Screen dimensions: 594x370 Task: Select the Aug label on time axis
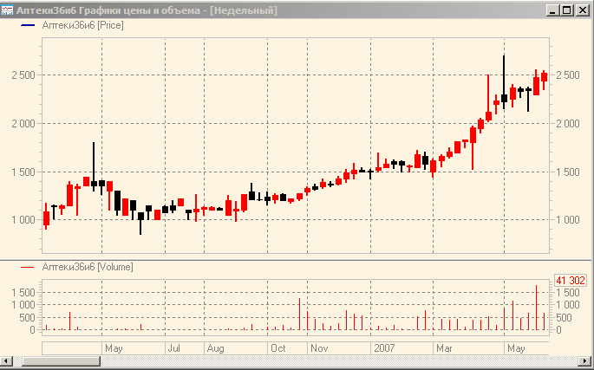tap(216, 348)
